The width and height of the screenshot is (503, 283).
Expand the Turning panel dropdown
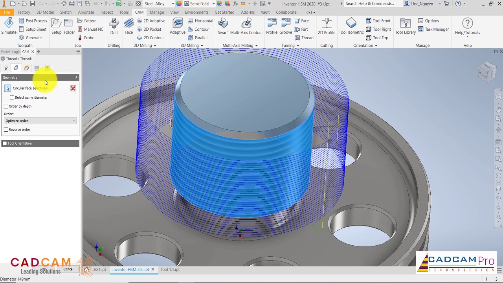click(298, 46)
